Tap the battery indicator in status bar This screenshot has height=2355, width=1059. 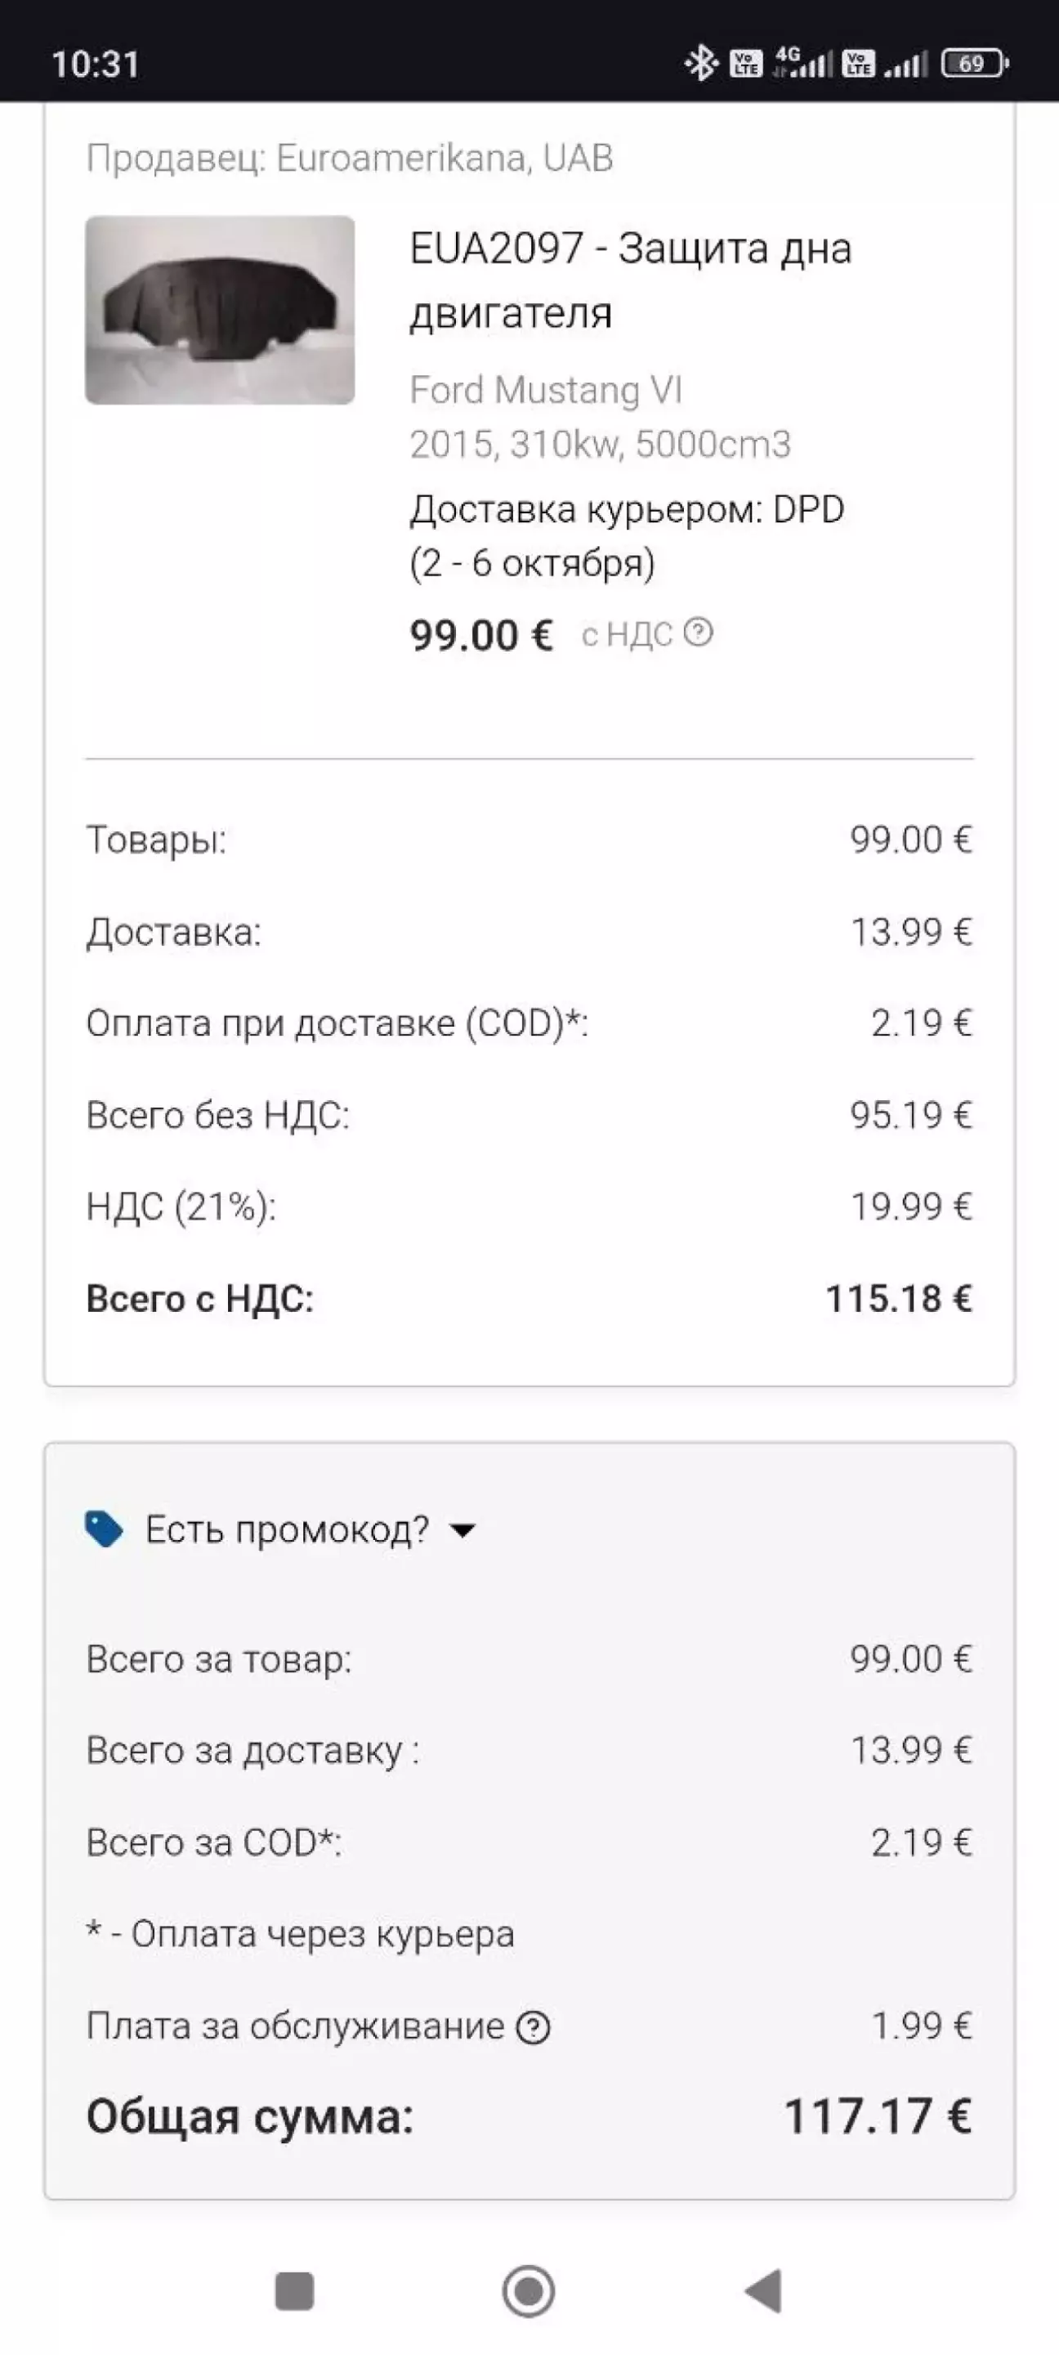pyautogui.click(x=974, y=63)
